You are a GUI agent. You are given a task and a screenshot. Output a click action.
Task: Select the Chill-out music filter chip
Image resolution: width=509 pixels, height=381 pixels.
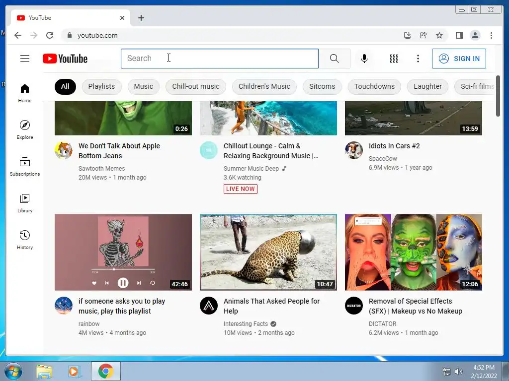pos(196,86)
